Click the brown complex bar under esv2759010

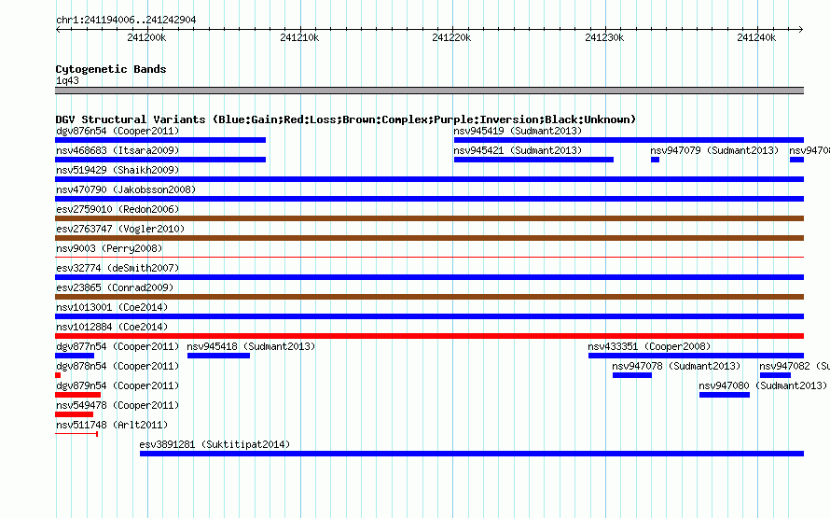(x=429, y=218)
